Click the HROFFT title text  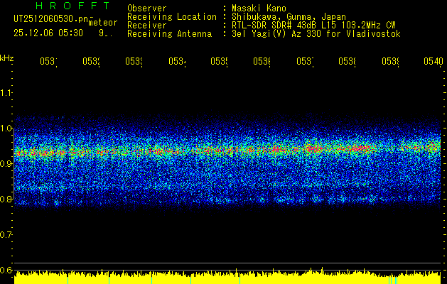pyautogui.click(x=72, y=6)
